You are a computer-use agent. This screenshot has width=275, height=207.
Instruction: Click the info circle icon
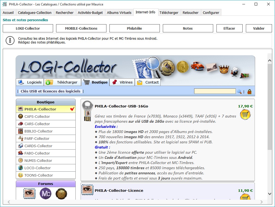pyautogui.click(x=10, y=41)
